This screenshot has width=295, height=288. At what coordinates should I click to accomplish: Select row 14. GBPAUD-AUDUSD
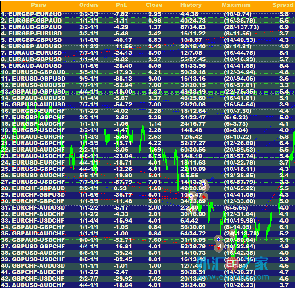[148, 98]
